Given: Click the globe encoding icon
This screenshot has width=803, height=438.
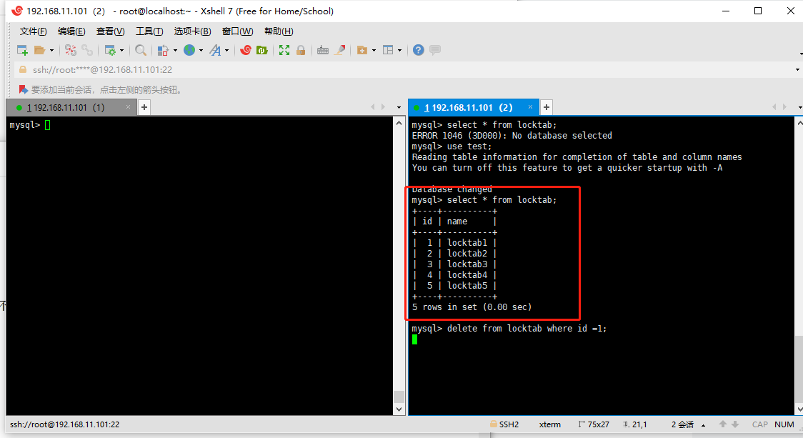Looking at the screenshot, I should point(189,50).
